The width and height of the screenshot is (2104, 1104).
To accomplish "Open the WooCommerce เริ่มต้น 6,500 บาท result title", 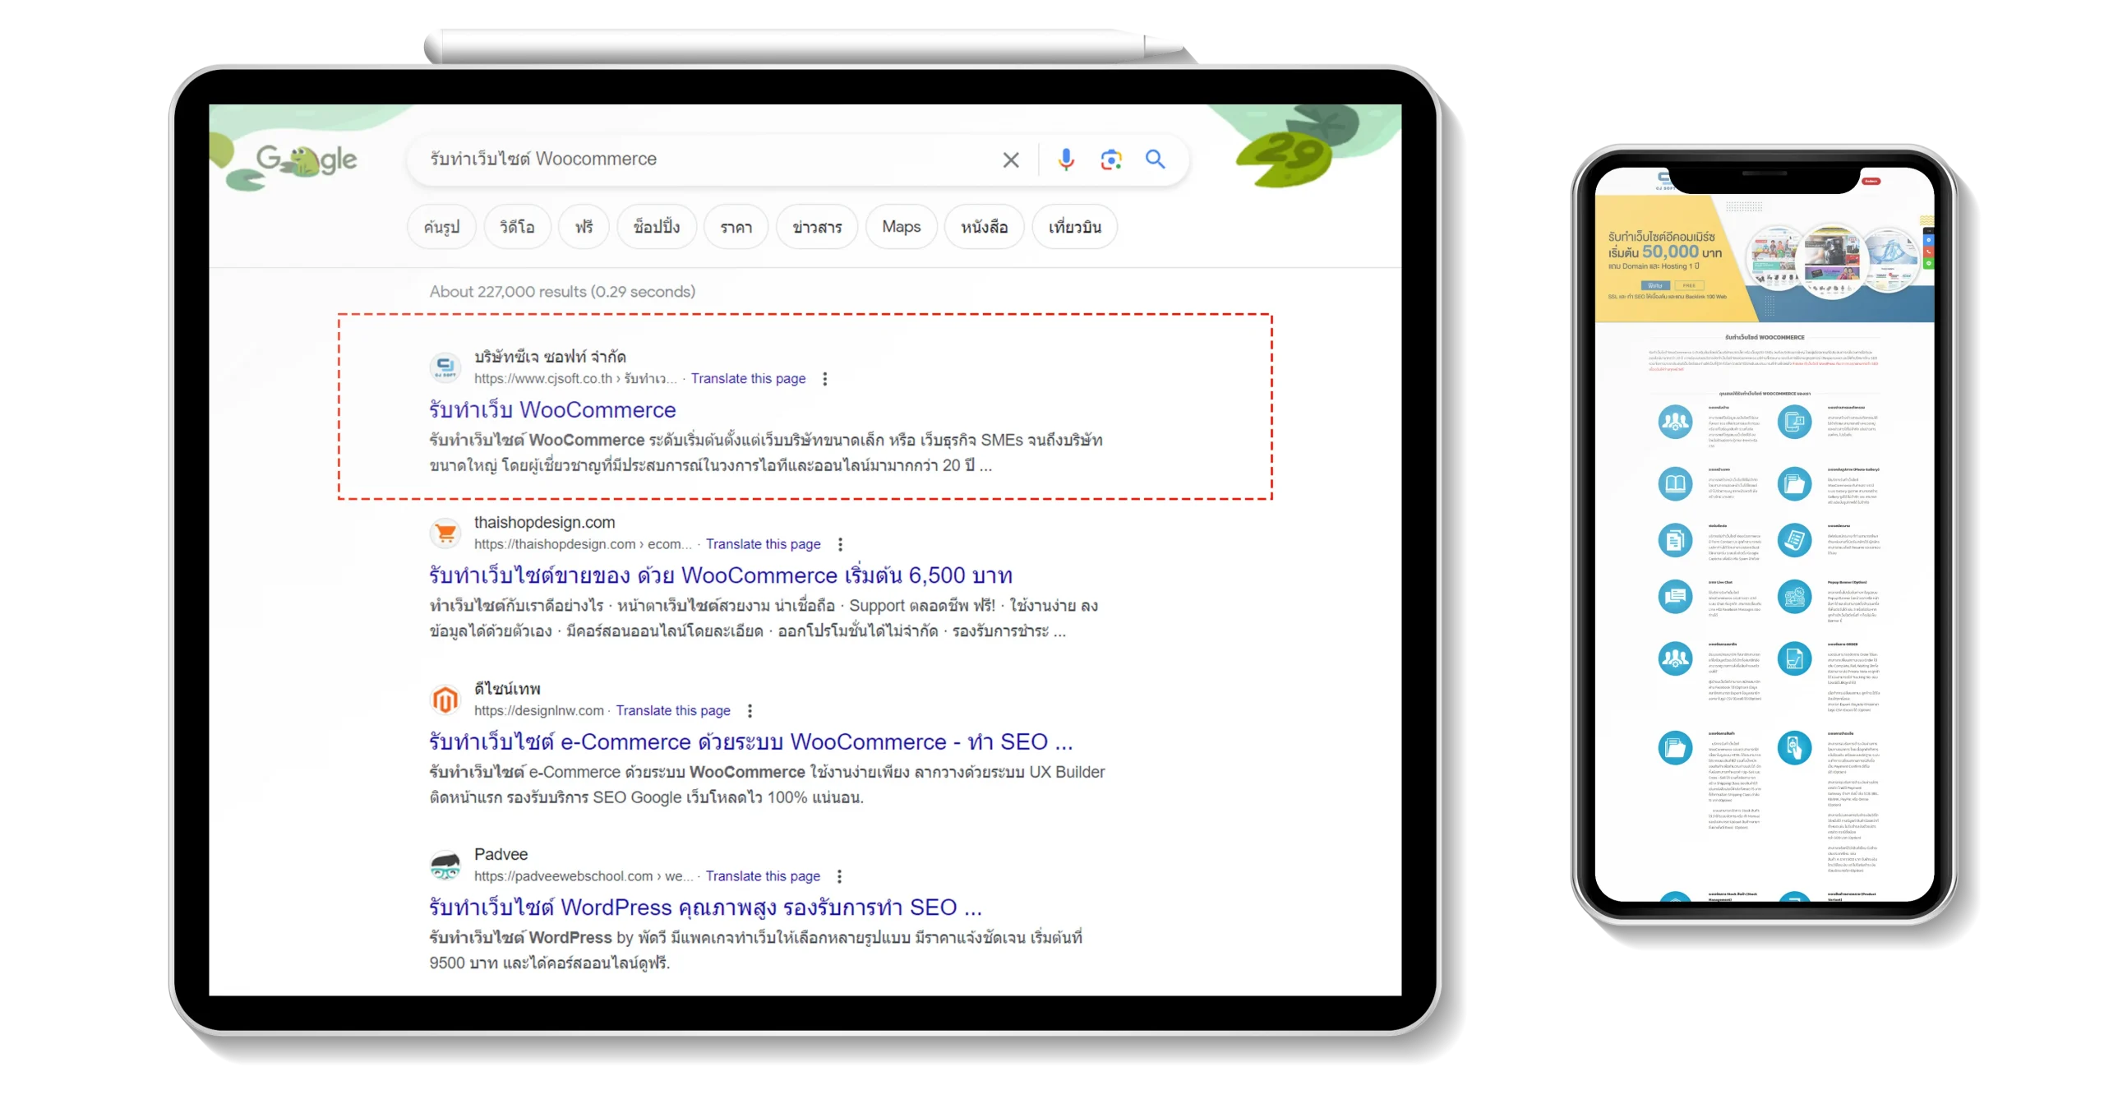I will pyautogui.click(x=721, y=575).
